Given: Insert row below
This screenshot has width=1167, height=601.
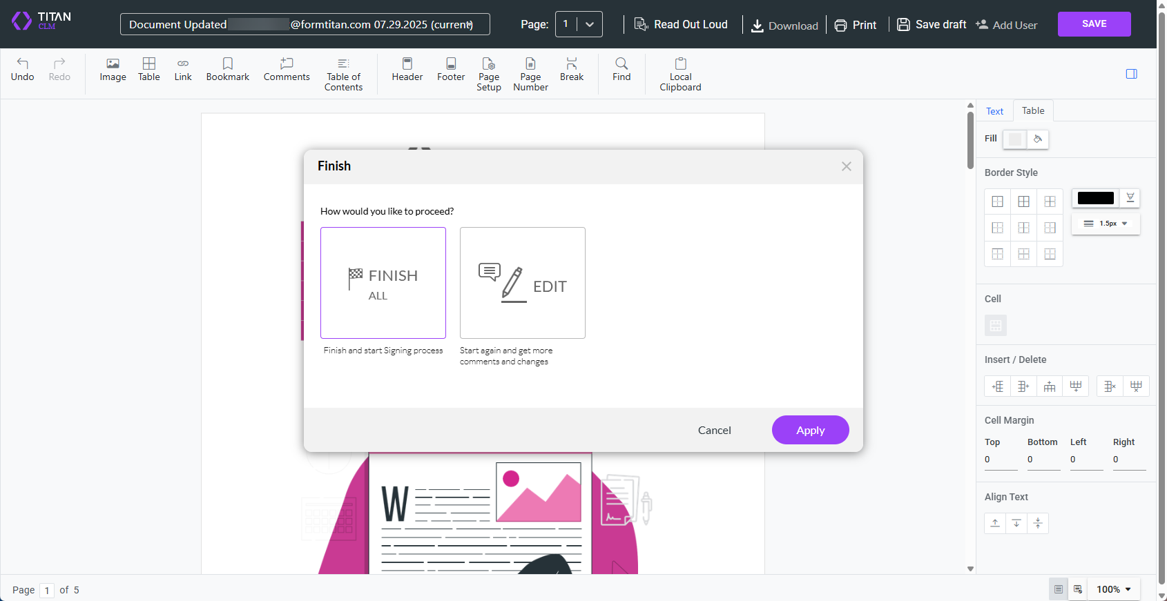Looking at the screenshot, I should (1076, 386).
